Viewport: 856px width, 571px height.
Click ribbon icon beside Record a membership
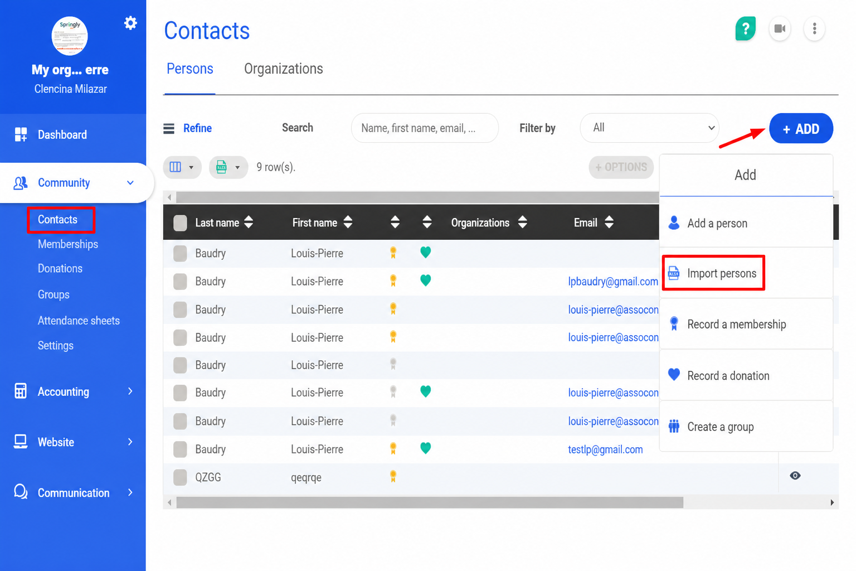pos(674,323)
